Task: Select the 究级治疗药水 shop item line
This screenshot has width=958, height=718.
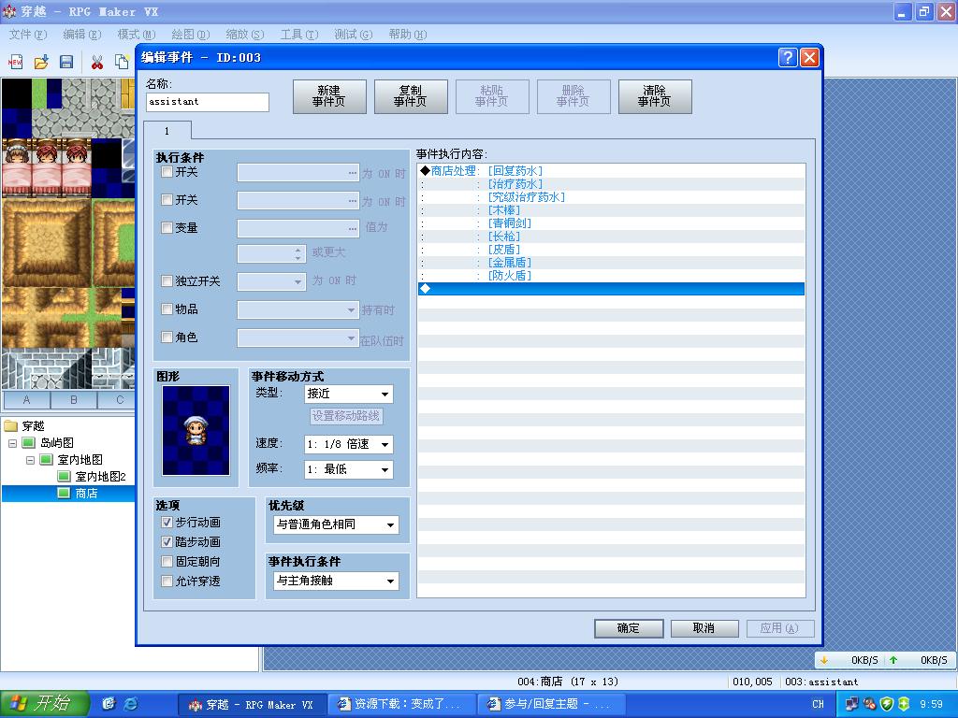Action: (x=611, y=197)
